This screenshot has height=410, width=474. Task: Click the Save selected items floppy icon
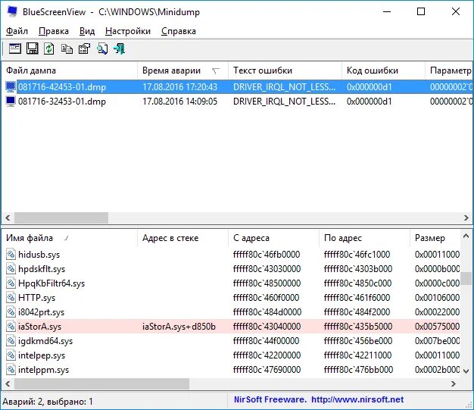pyautogui.click(x=33, y=49)
